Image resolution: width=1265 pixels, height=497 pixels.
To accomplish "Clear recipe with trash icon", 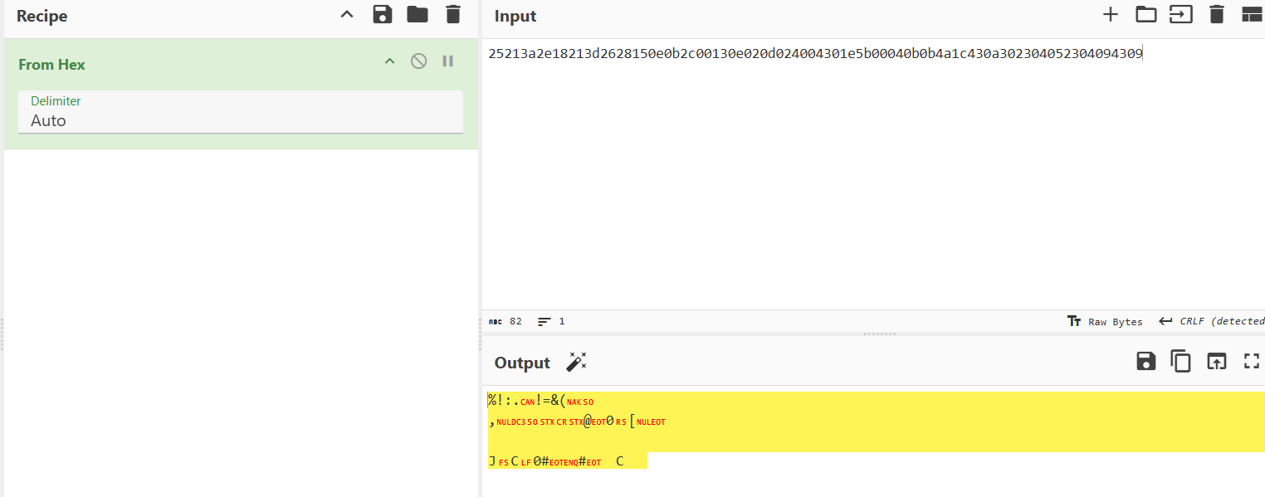I will [452, 14].
